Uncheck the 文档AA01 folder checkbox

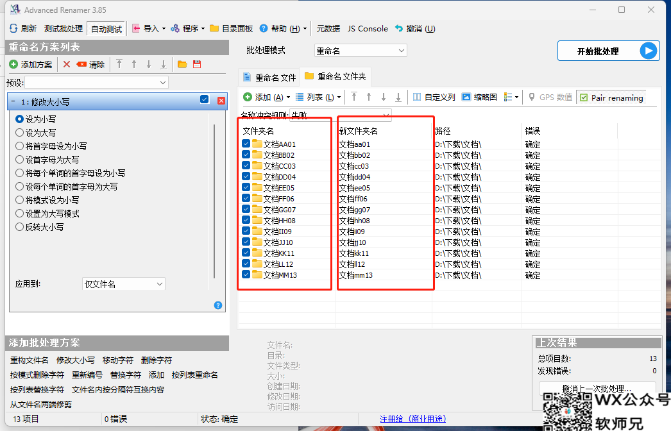coord(246,144)
